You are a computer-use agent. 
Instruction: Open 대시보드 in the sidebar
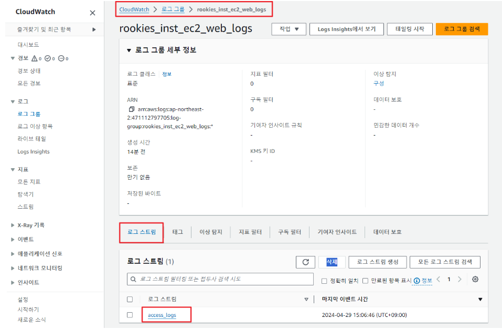[x=28, y=45]
